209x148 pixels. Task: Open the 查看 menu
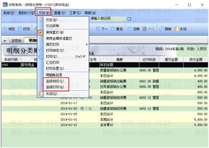click(x=60, y=13)
